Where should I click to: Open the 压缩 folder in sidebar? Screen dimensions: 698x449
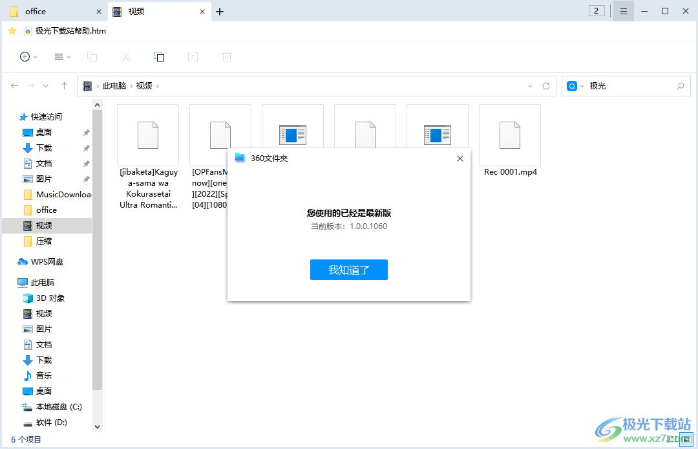[x=44, y=241]
